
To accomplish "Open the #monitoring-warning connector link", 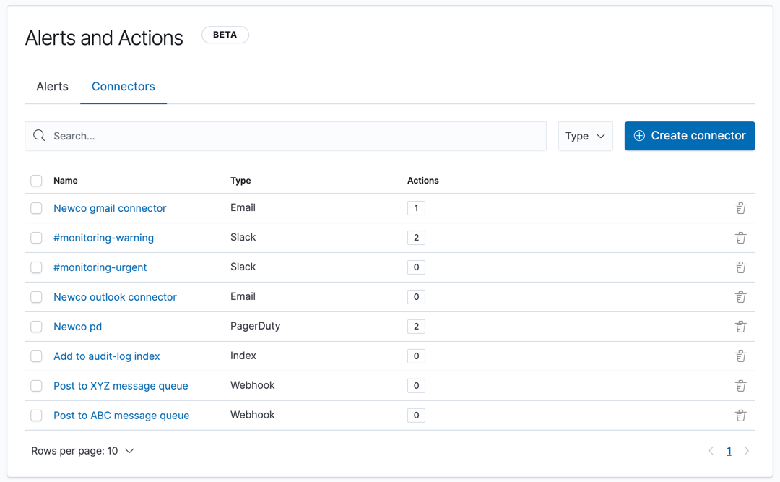I will tap(103, 237).
